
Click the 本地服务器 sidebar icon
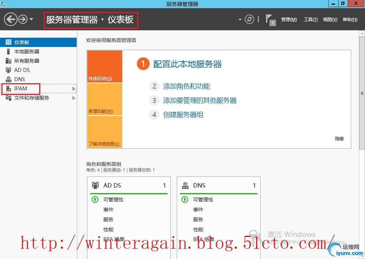pos(9,52)
